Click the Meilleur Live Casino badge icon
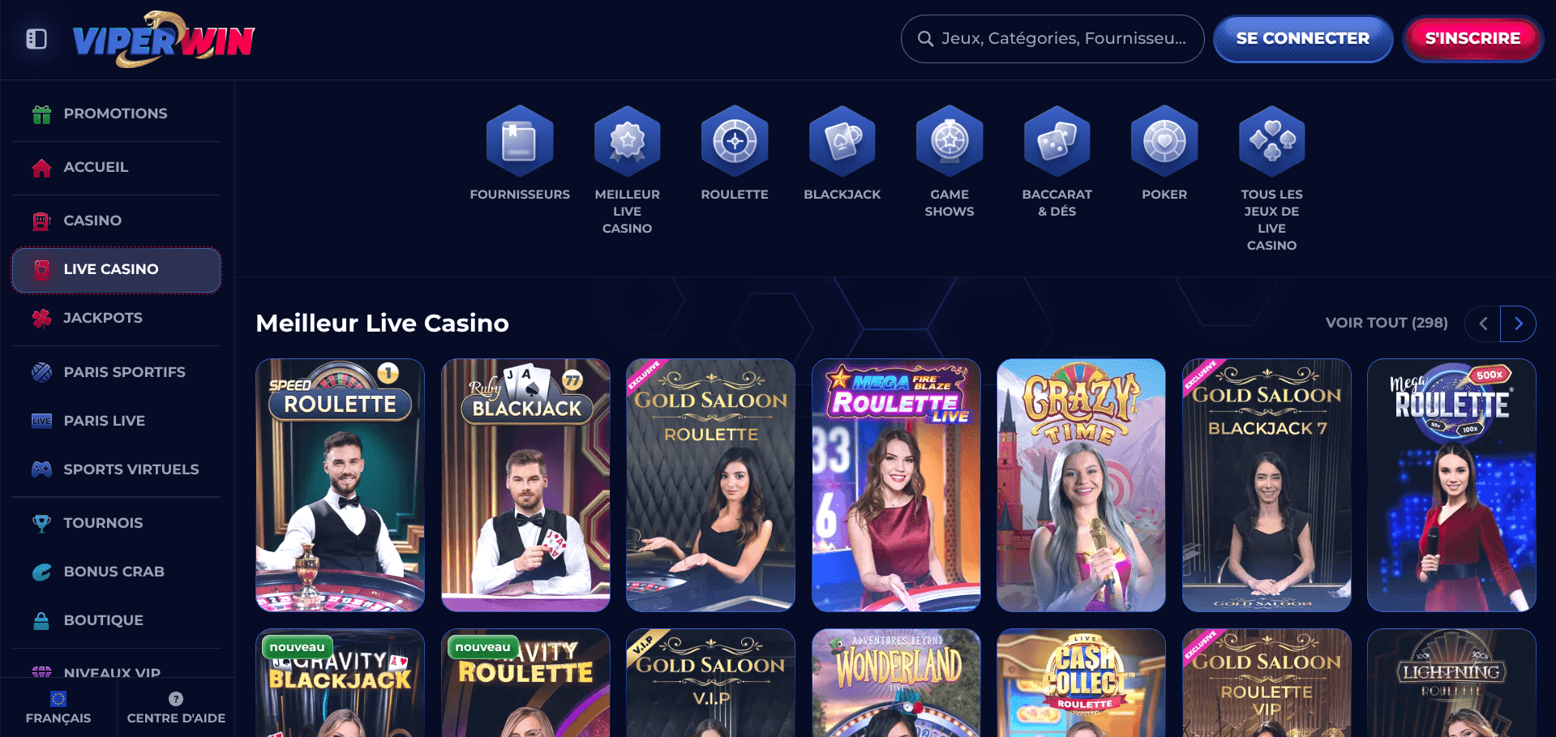1556x737 pixels. coord(628,141)
